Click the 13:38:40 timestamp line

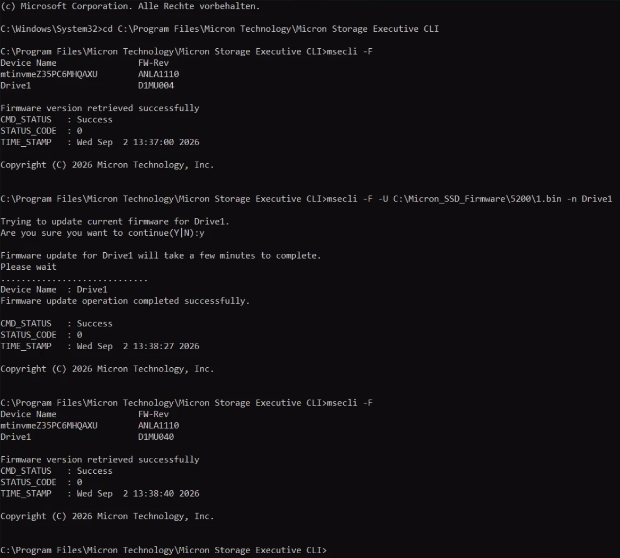click(x=100, y=493)
